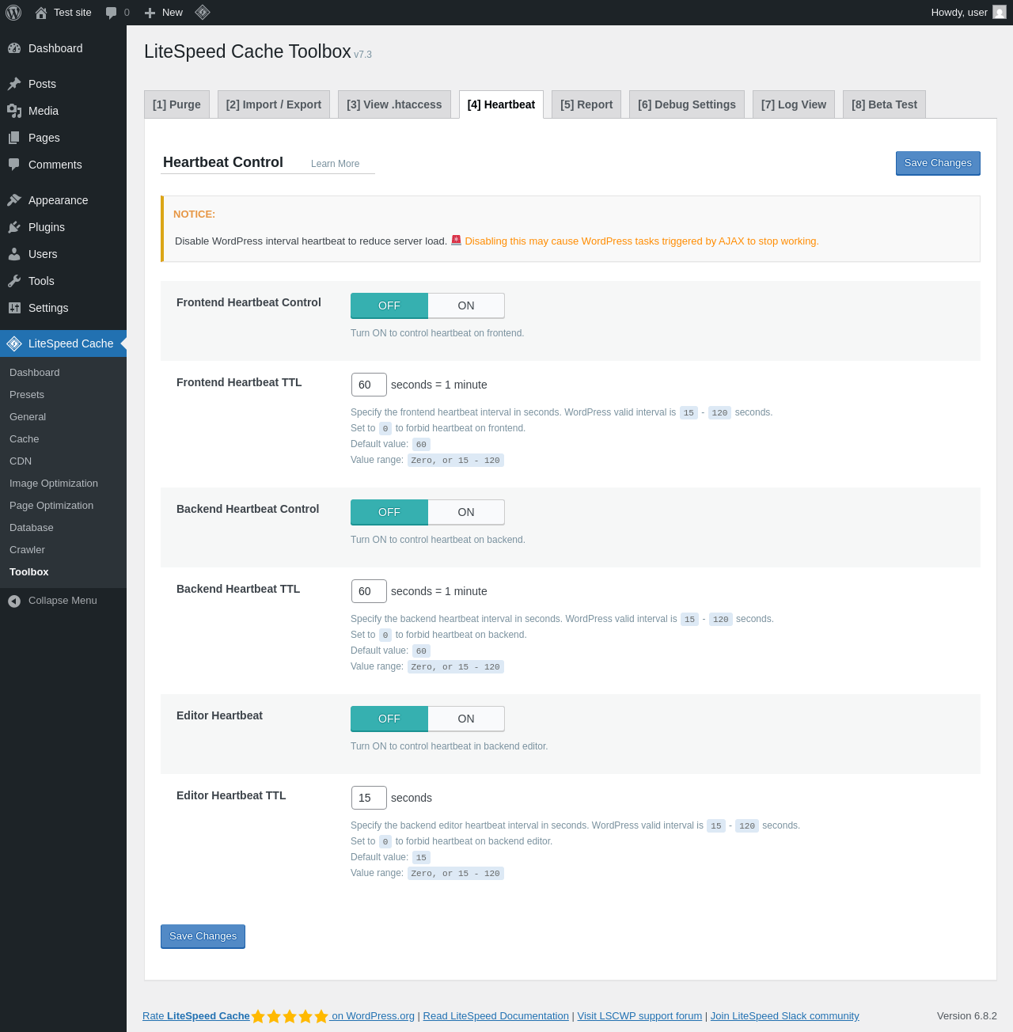This screenshot has height=1032, width=1013.
Task: Open the New content dropdown in admin bar
Action: 164,13
